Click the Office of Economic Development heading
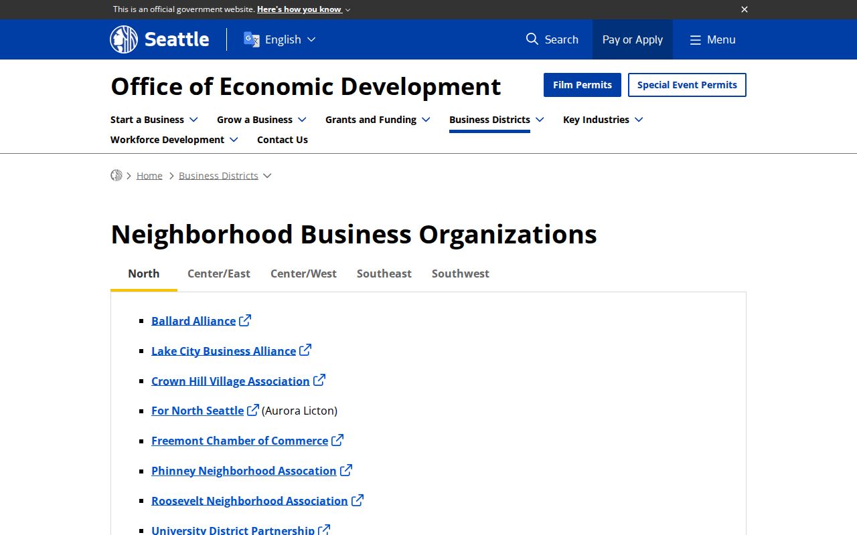The image size is (857, 535). point(306,86)
